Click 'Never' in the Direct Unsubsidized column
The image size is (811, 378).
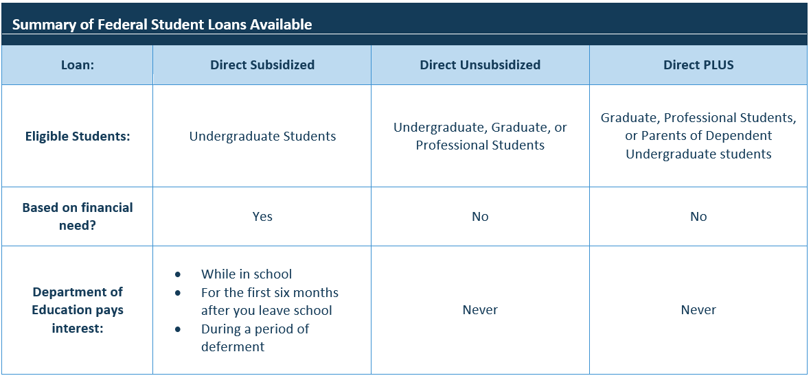(480, 310)
